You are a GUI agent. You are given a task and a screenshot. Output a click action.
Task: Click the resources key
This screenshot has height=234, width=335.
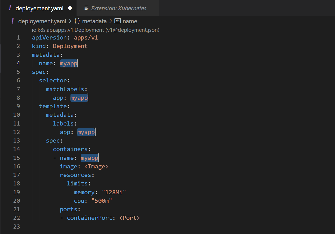pyautogui.click(x=75, y=175)
